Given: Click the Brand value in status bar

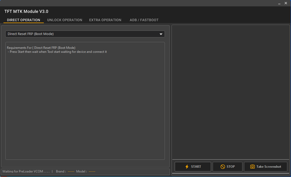Looking at the screenshot, I should (71, 171).
